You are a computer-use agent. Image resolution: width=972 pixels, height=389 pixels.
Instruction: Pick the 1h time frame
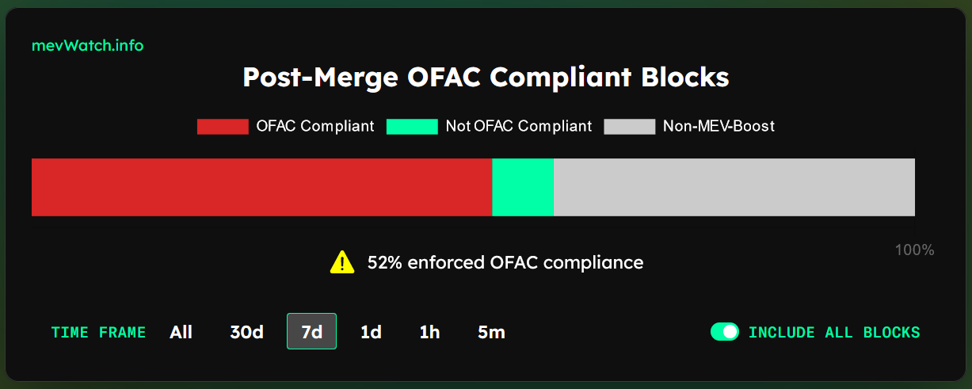coord(429,332)
